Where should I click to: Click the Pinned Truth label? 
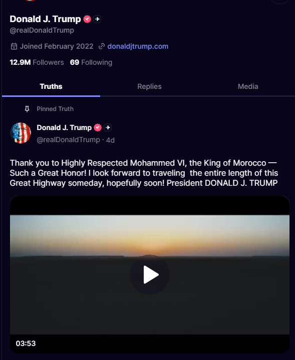point(55,109)
